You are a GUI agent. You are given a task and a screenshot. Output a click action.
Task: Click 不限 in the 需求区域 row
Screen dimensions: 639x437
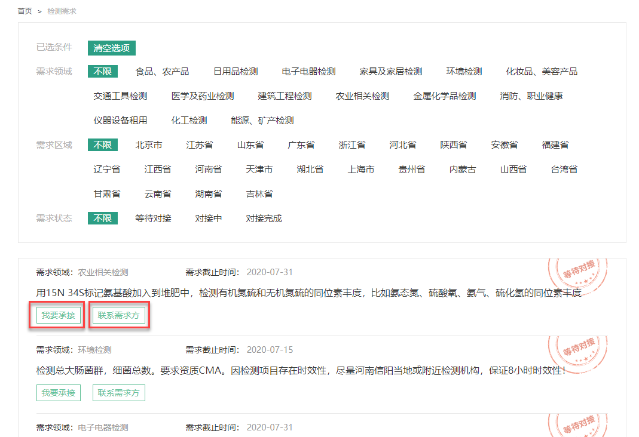click(x=102, y=145)
